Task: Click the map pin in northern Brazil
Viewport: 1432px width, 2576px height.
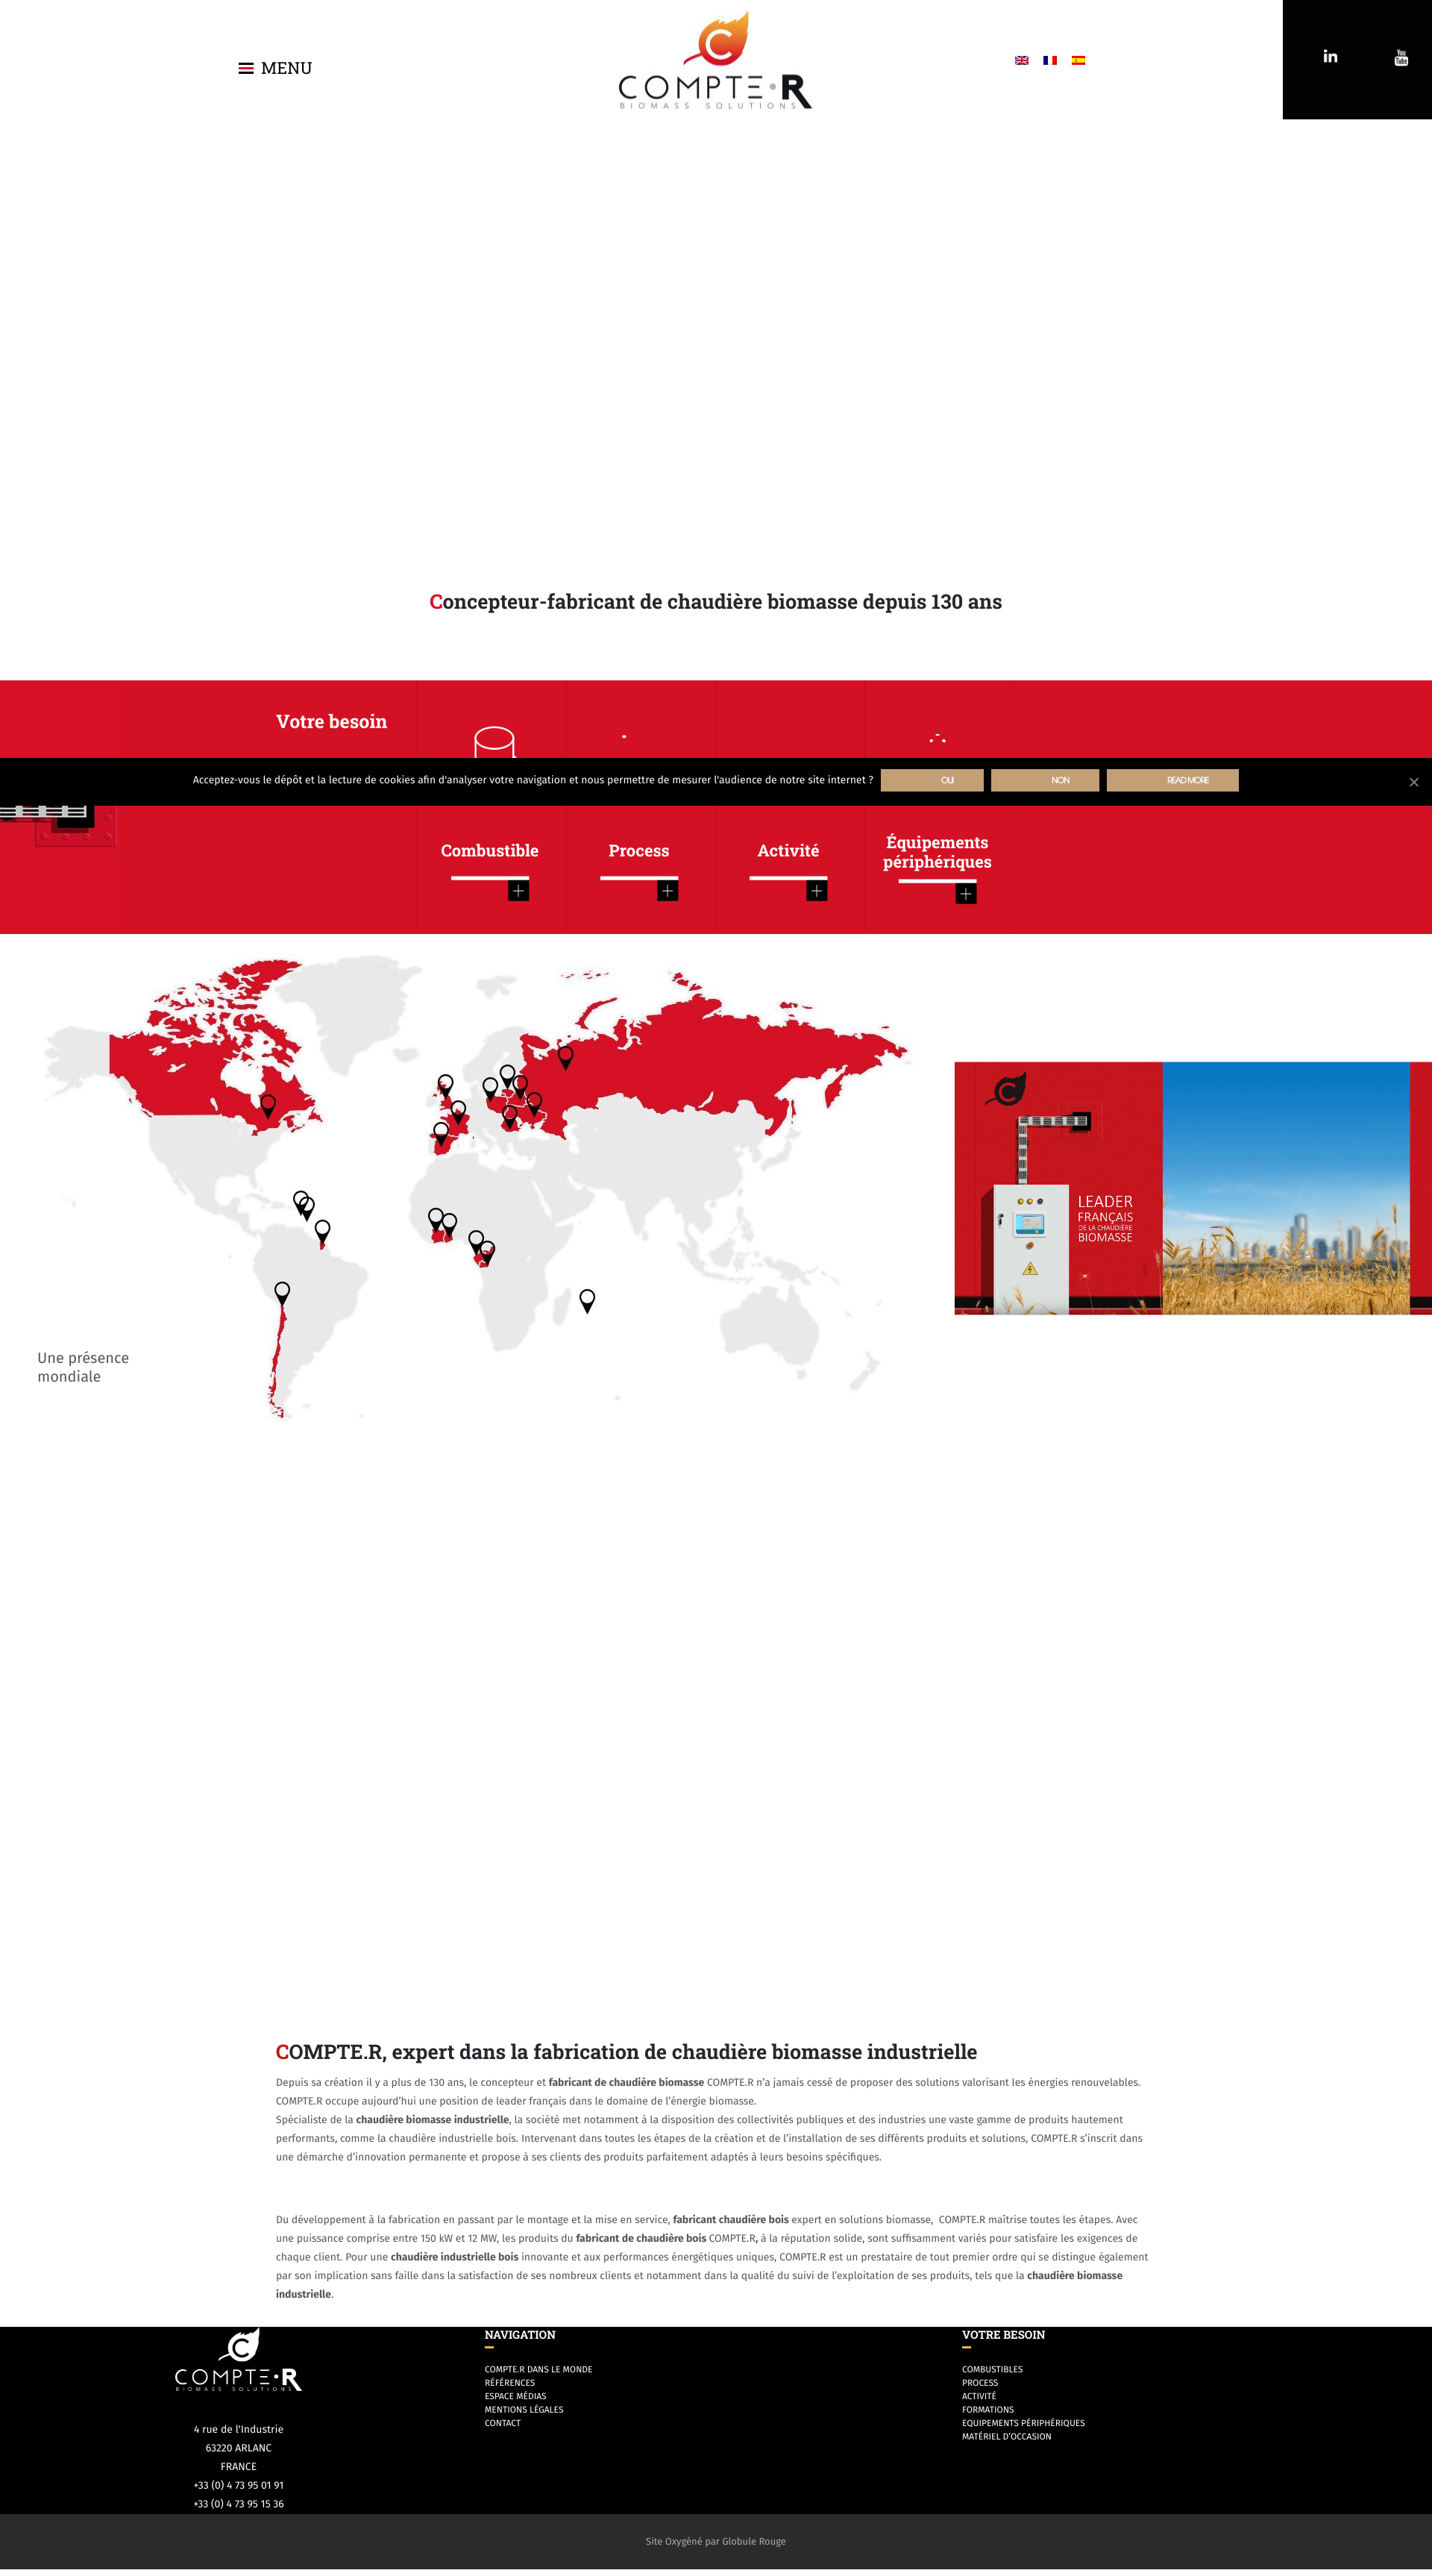Action: pyautogui.click(x=322, y=1231)
